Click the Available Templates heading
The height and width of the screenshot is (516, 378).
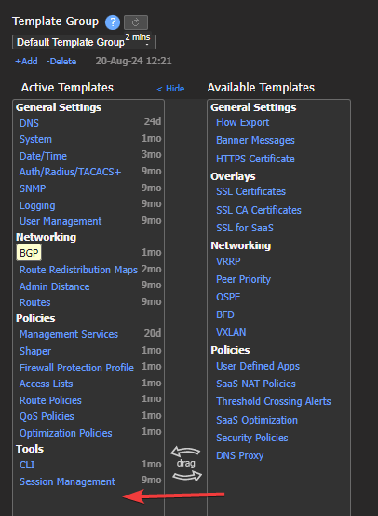(261, 88)
